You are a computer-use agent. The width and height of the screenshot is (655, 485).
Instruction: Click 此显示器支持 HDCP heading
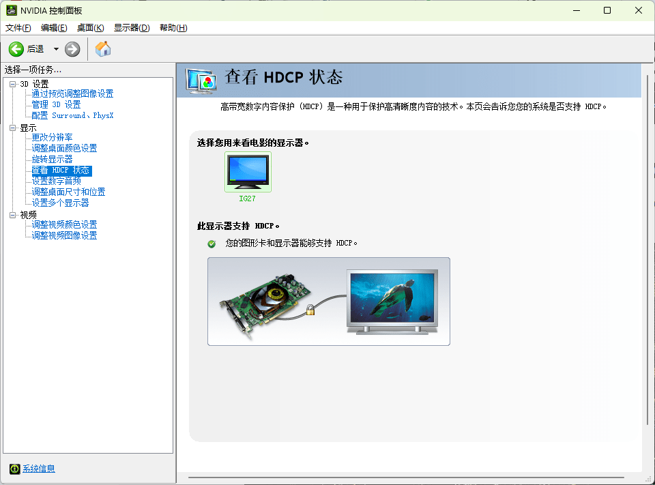[x=238, y=226]
